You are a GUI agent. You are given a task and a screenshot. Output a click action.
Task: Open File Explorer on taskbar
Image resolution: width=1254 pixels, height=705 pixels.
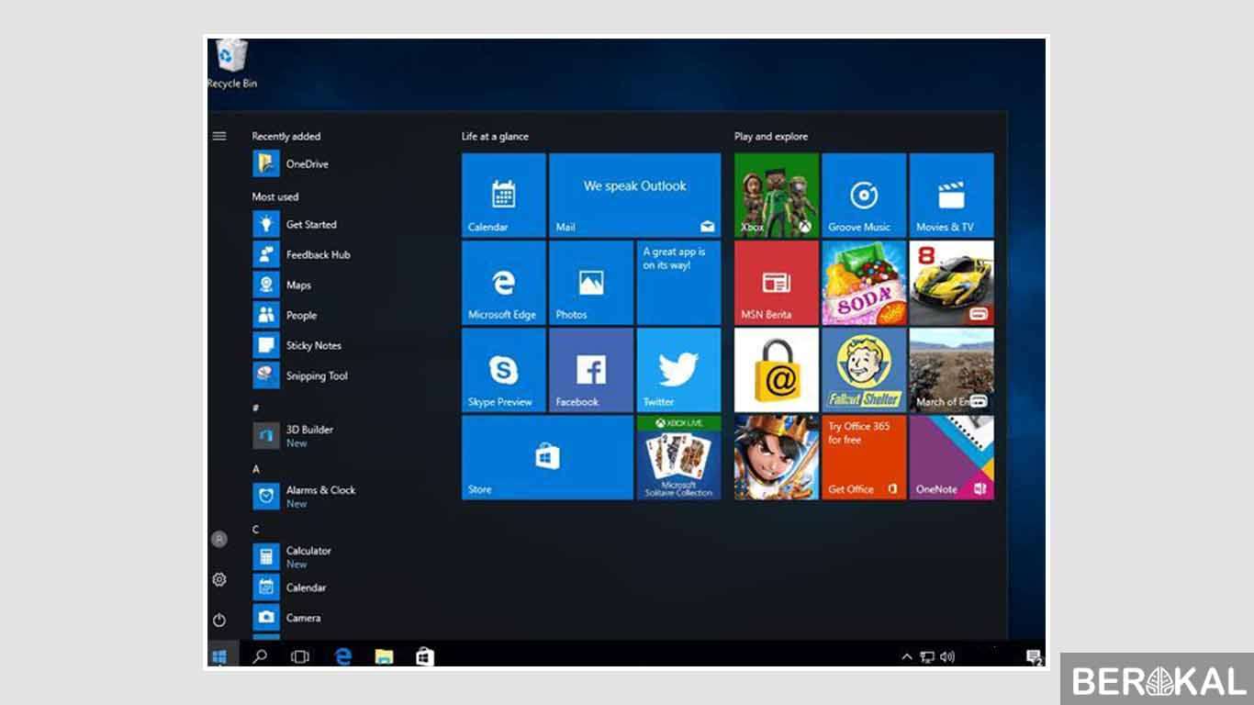384,655
